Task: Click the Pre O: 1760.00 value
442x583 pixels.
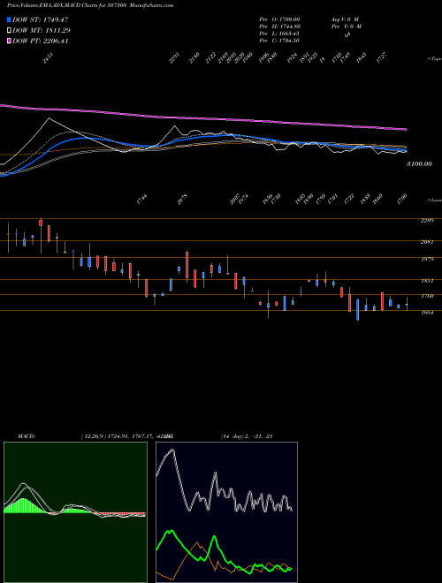Action: (279, 19)
